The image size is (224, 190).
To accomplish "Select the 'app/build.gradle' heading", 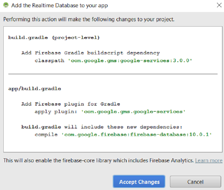I will pos(35,89).
